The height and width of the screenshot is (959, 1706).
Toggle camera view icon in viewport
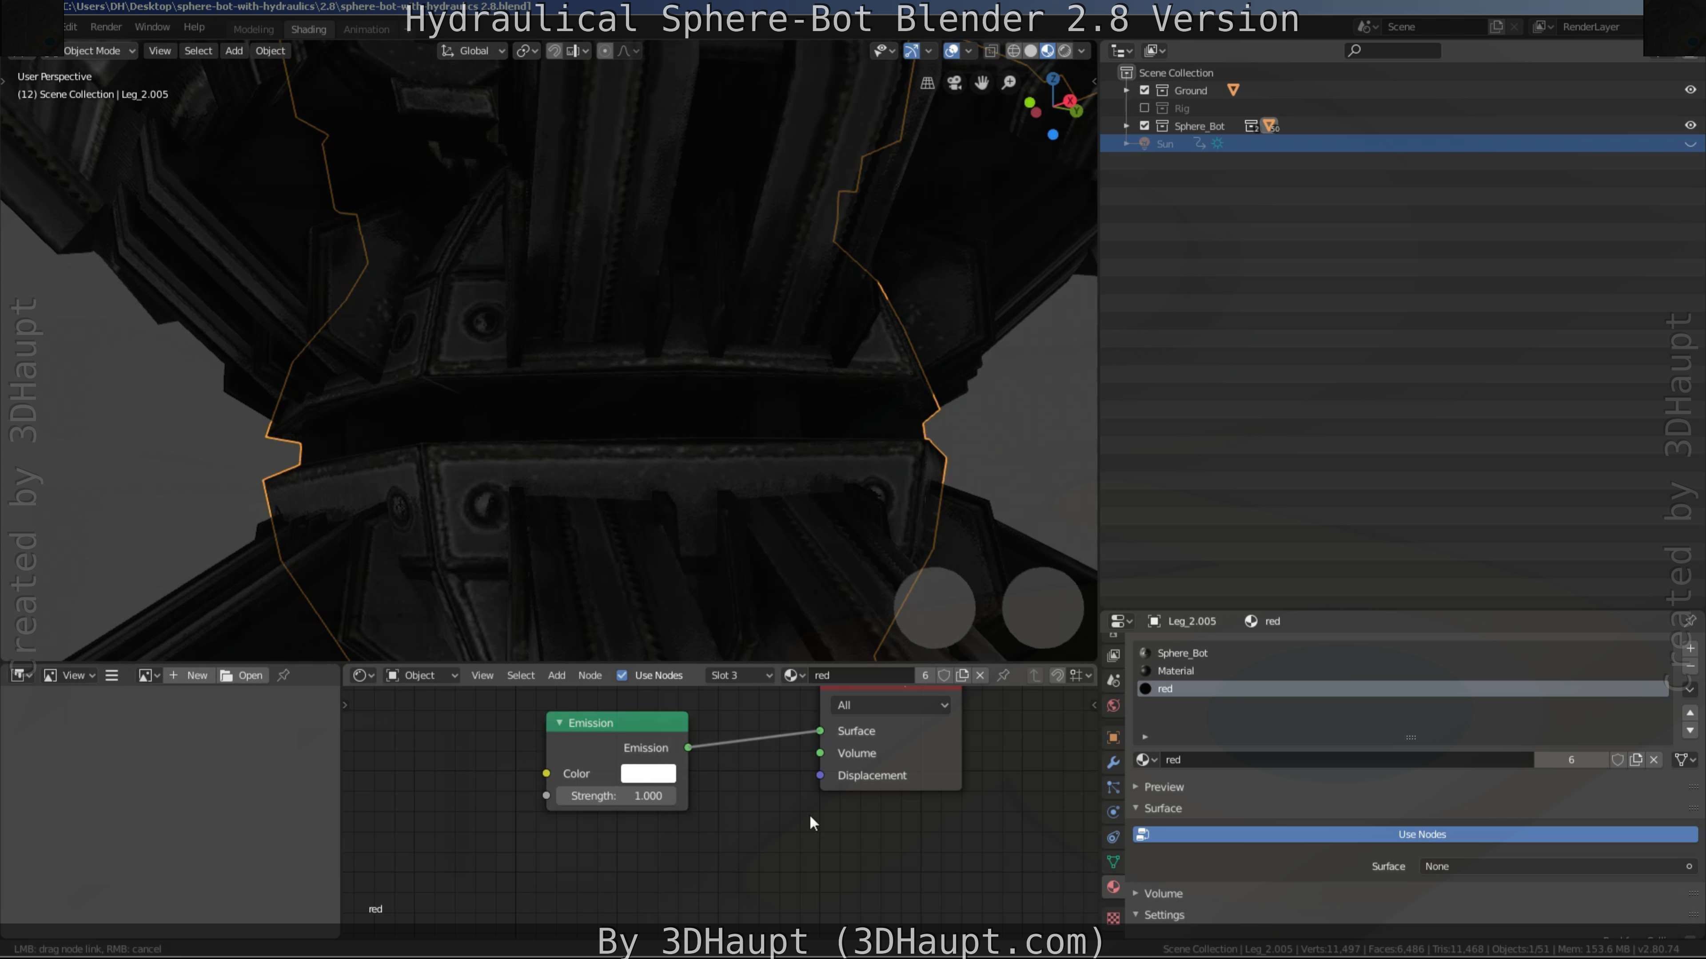pos(954,83)
